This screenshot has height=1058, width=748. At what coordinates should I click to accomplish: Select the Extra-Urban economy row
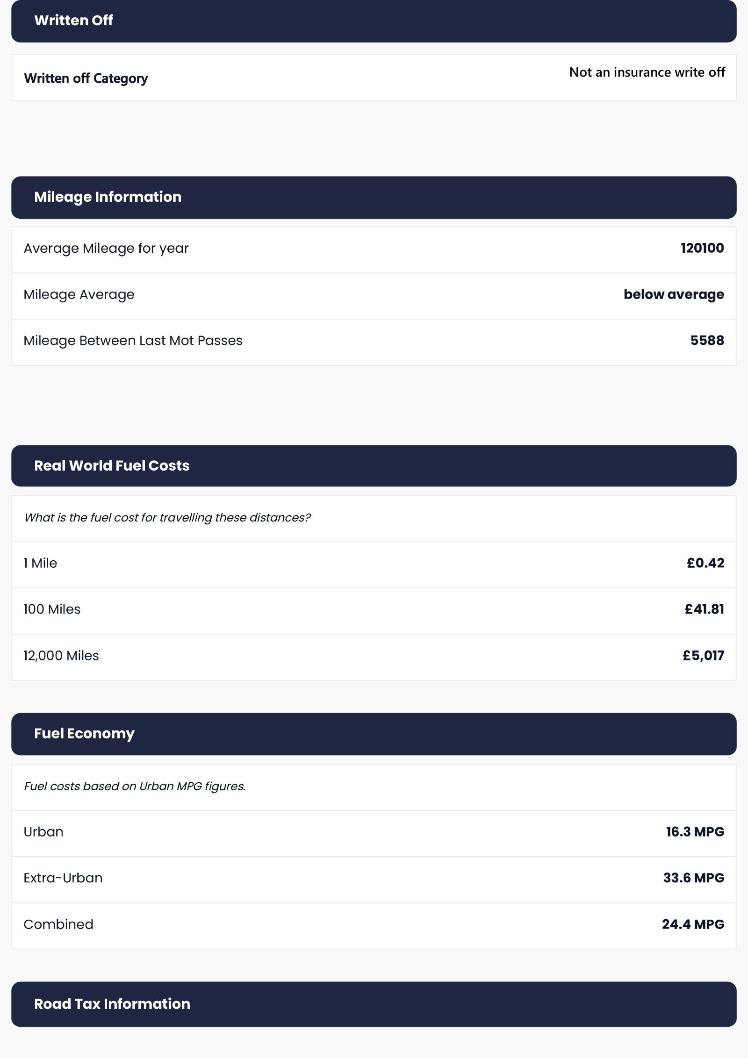pyautogui.click(x=374, y=879)
